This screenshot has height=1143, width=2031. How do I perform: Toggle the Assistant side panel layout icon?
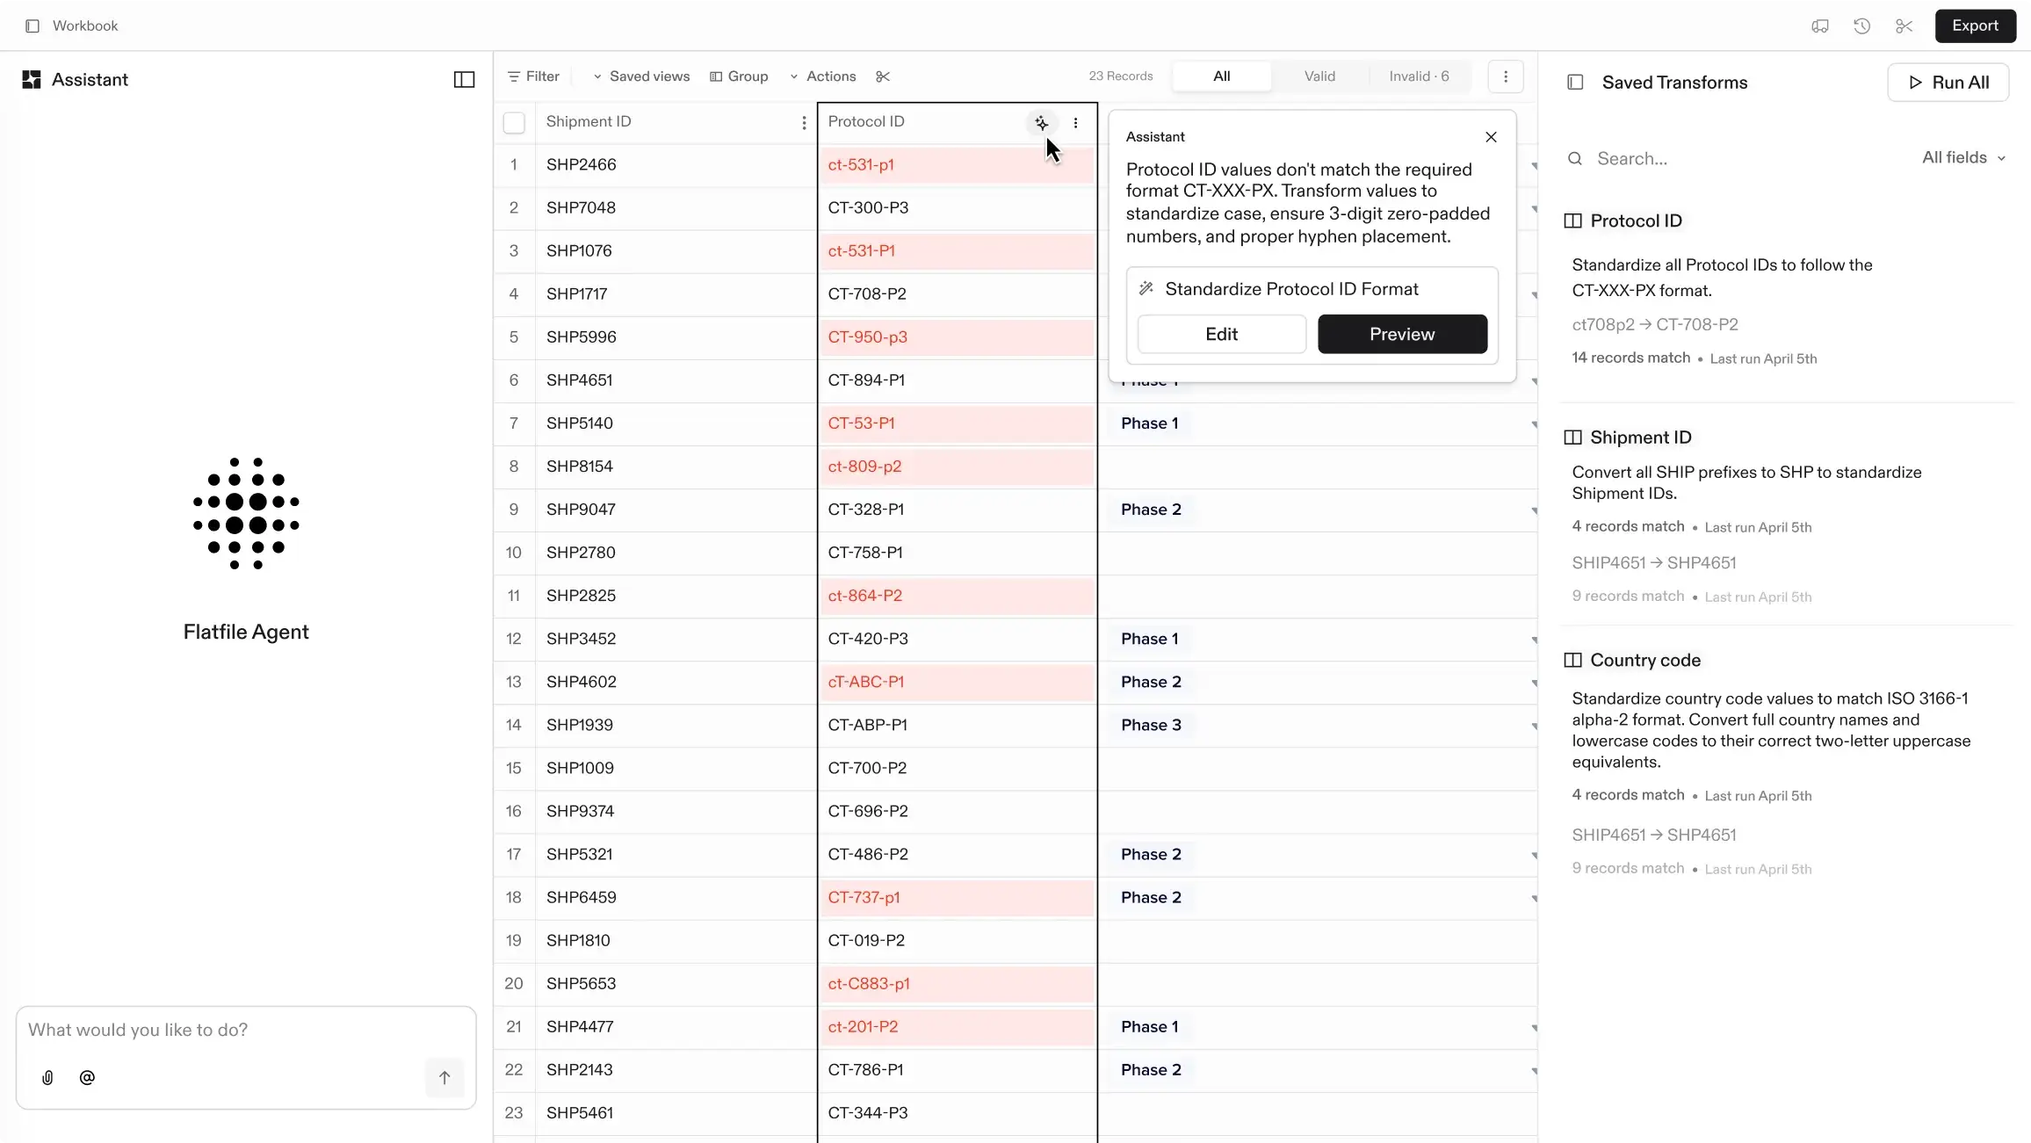(x=464, y=80)
